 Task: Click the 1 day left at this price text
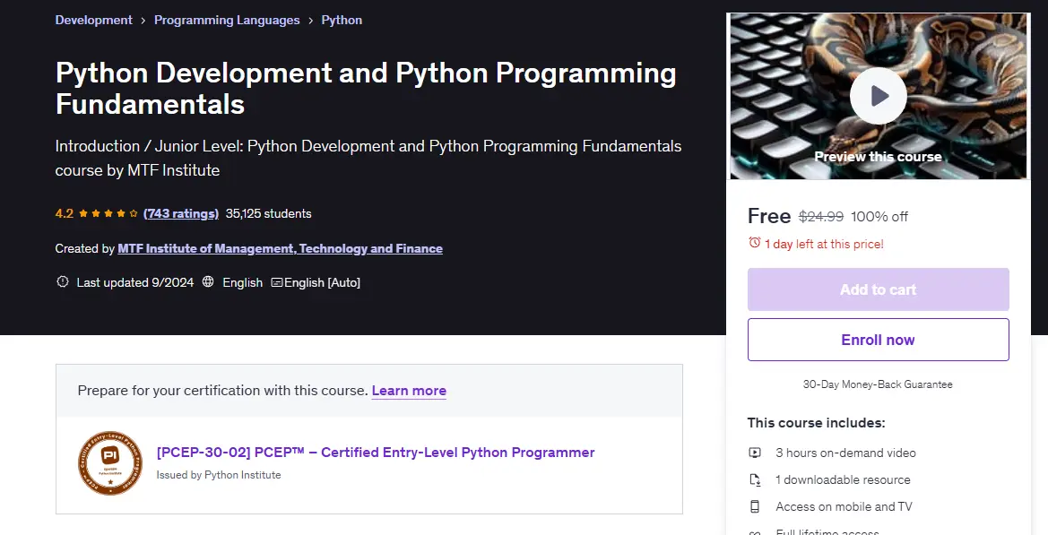click(x=823, y=245)
